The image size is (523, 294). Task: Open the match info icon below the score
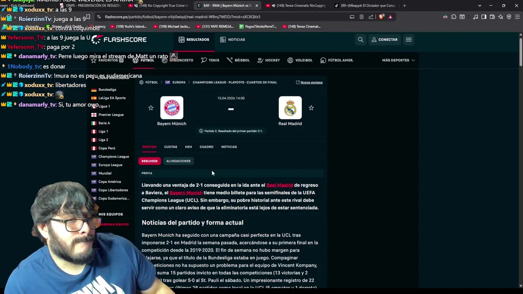(x=201, y=131)
